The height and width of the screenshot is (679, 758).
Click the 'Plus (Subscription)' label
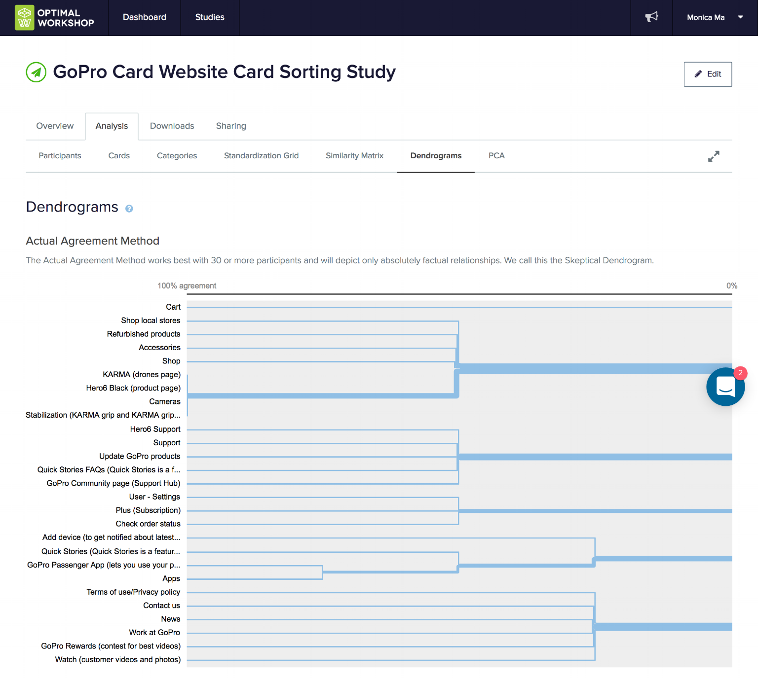[x=148, y=510]
